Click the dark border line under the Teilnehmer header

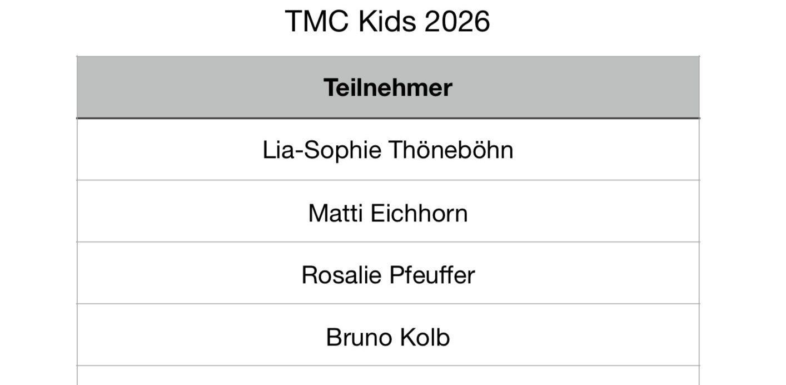(388, 118)
